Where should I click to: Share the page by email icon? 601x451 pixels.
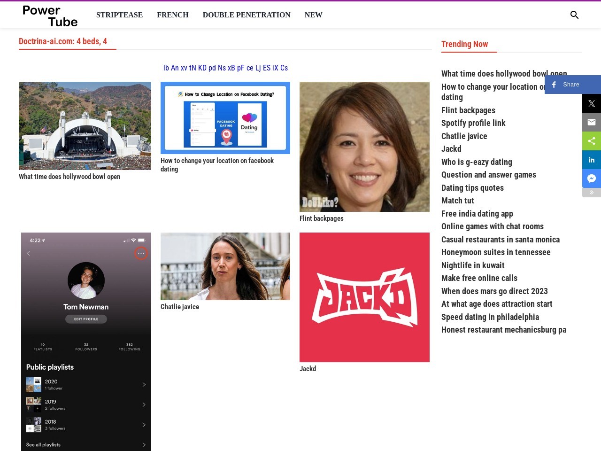click(x=592, y=122)
